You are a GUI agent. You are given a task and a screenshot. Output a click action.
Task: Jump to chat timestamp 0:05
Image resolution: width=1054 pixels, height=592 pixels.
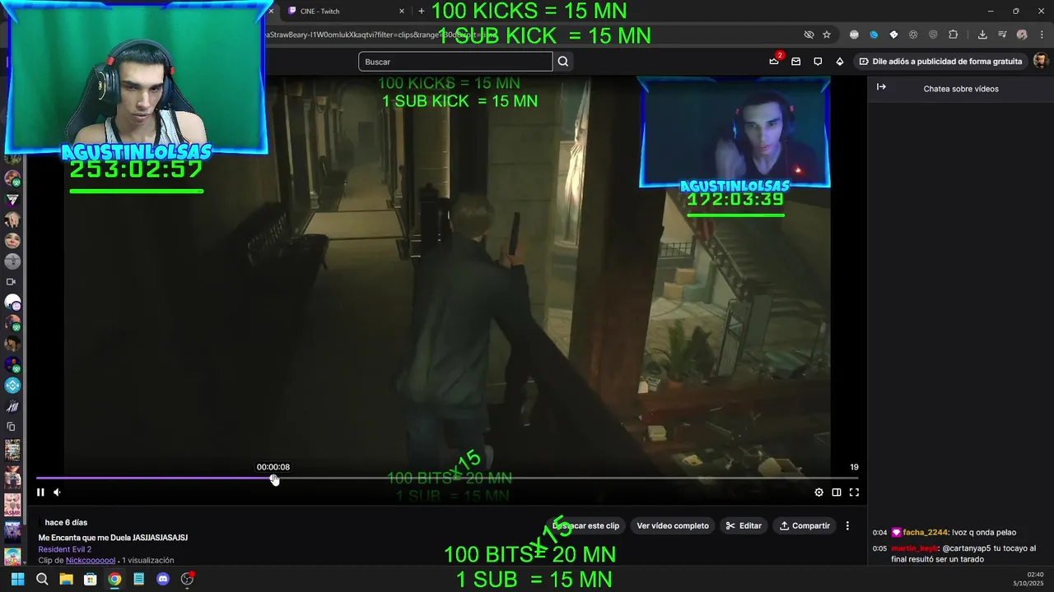coord(879,548)
